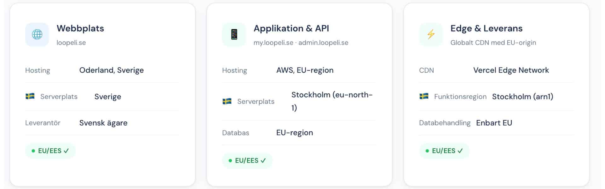Click the Swedish flag in the Webbplats card
Image resolution: width=605 pixels, height=189 pixels.
(x=30, y=96)
